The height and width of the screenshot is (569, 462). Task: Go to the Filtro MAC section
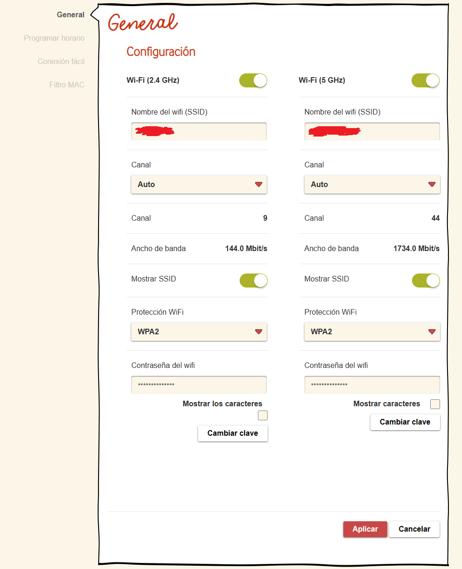pyautogui.click(x=67, y=85)
